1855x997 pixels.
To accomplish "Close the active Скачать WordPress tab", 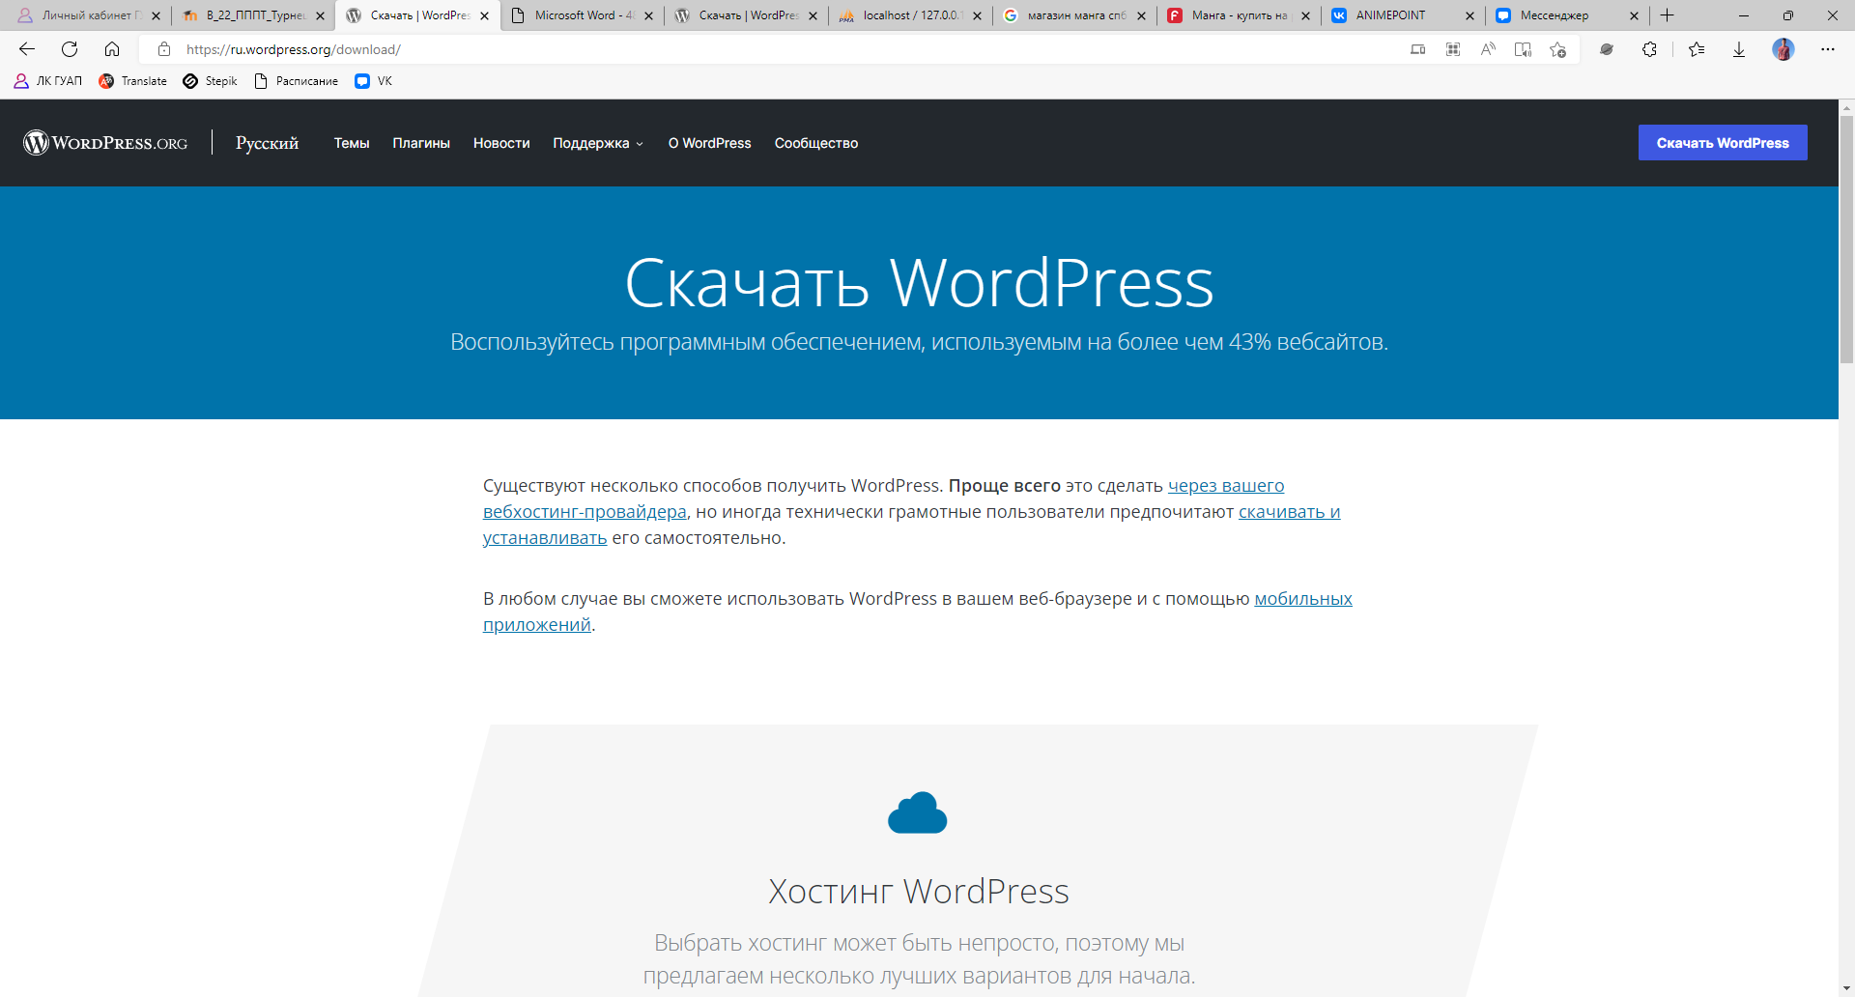I will tap(484, 15).
